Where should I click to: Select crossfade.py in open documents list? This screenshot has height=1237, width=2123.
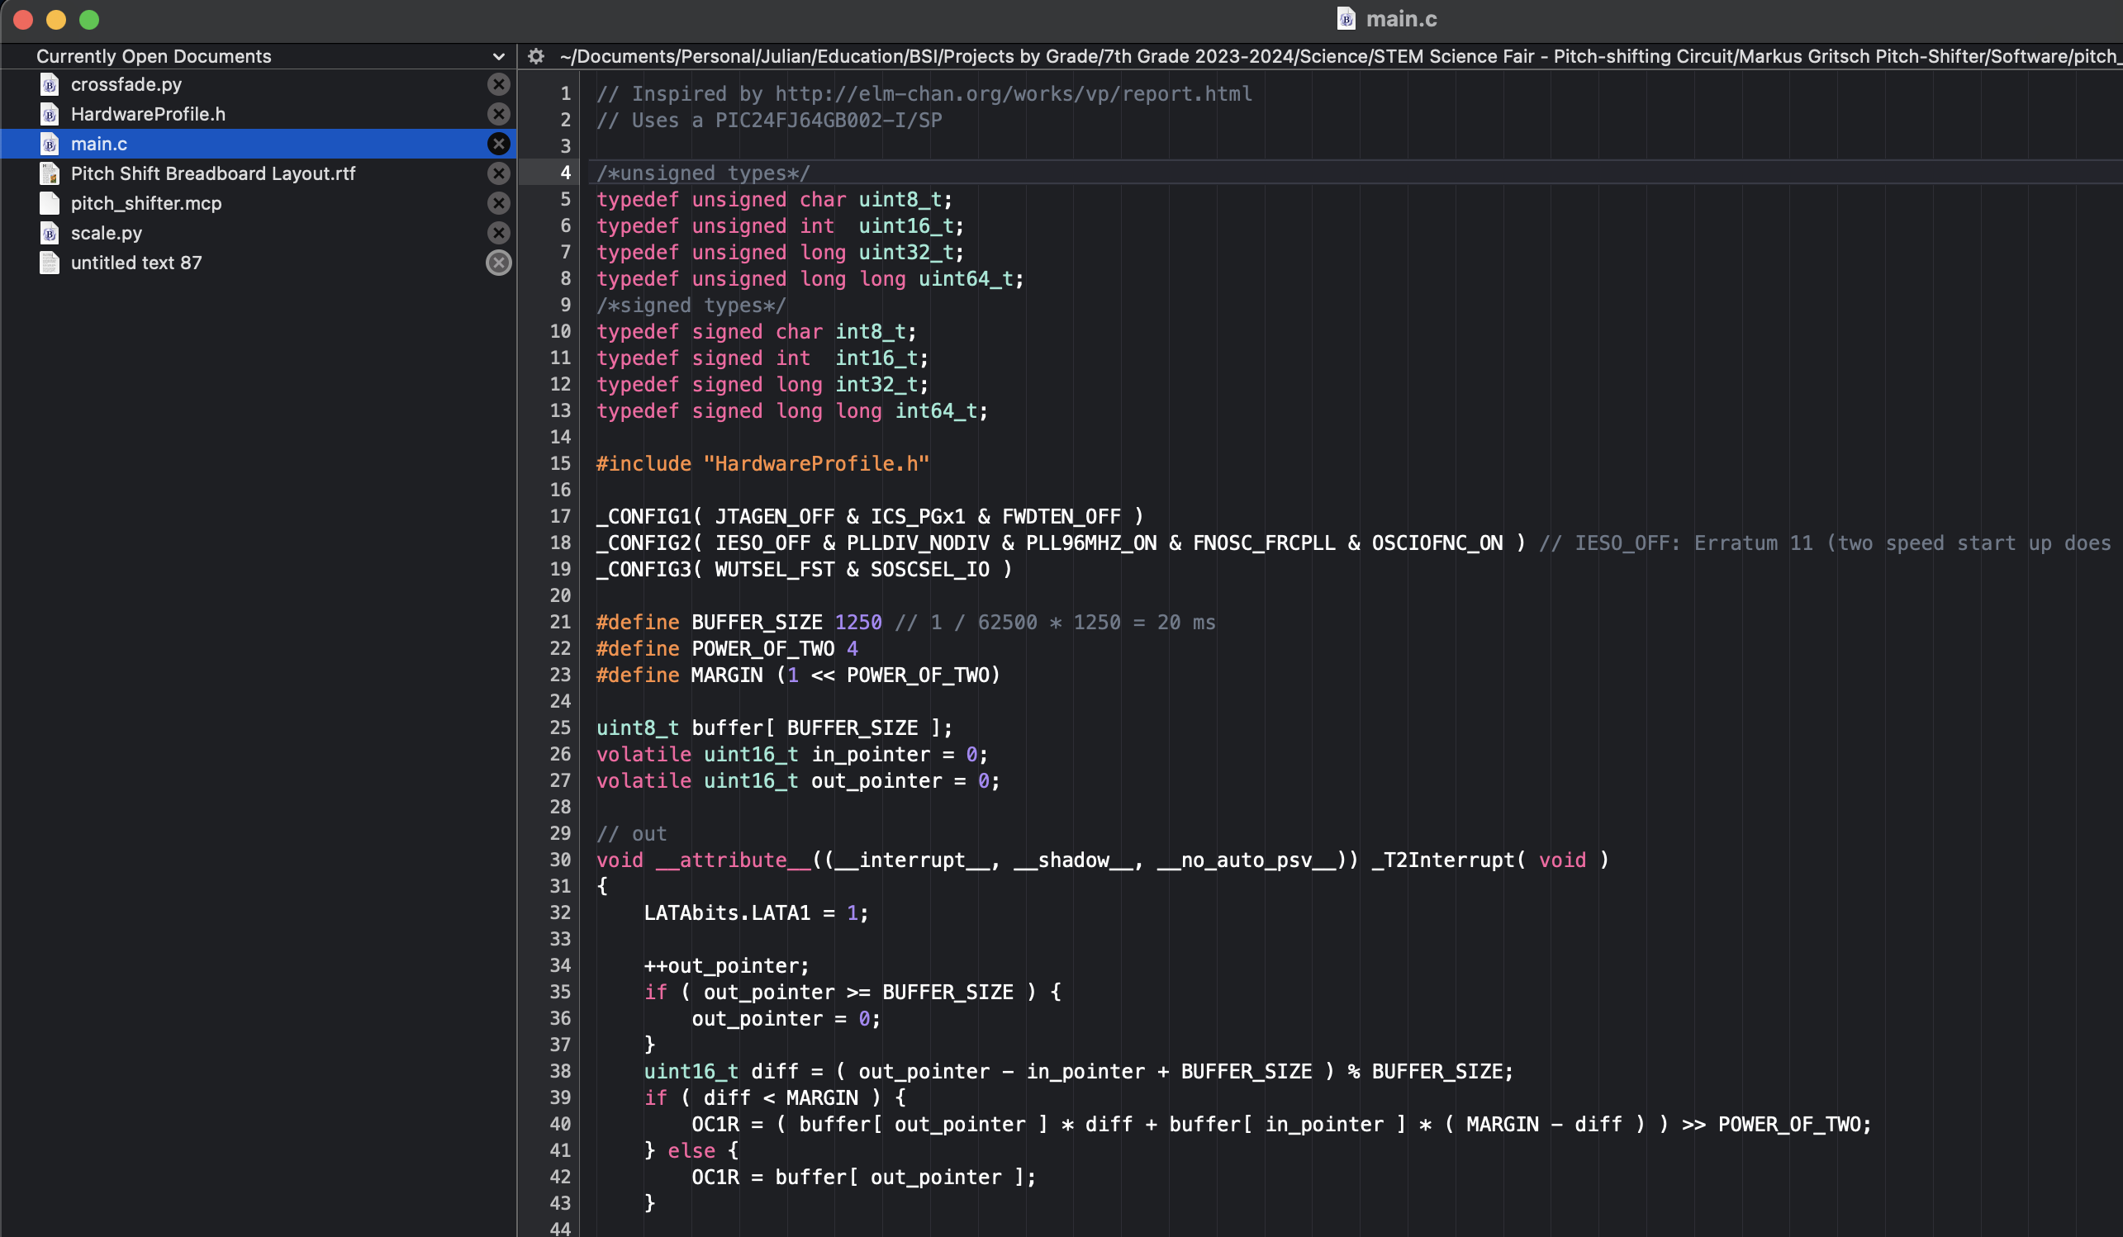126,84
